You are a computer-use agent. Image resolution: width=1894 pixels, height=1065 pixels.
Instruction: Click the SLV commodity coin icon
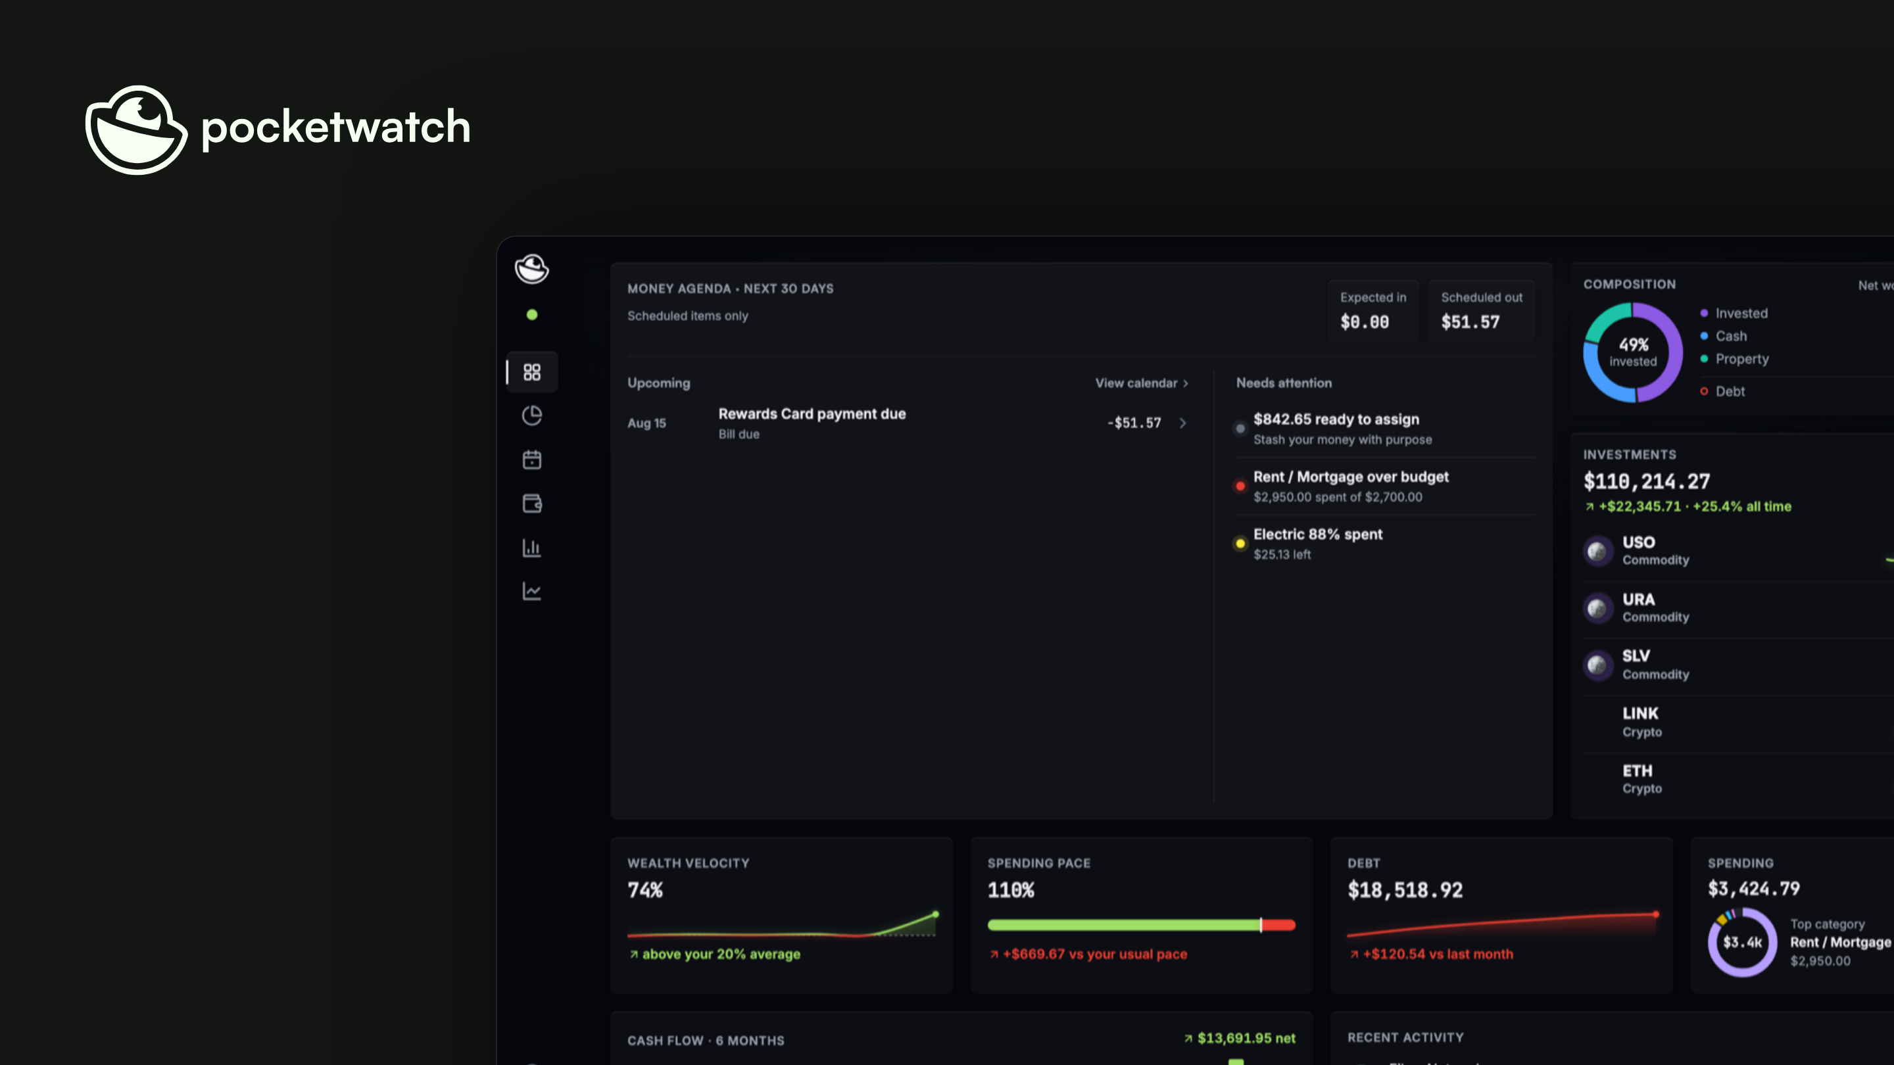tap(1597, 665)
